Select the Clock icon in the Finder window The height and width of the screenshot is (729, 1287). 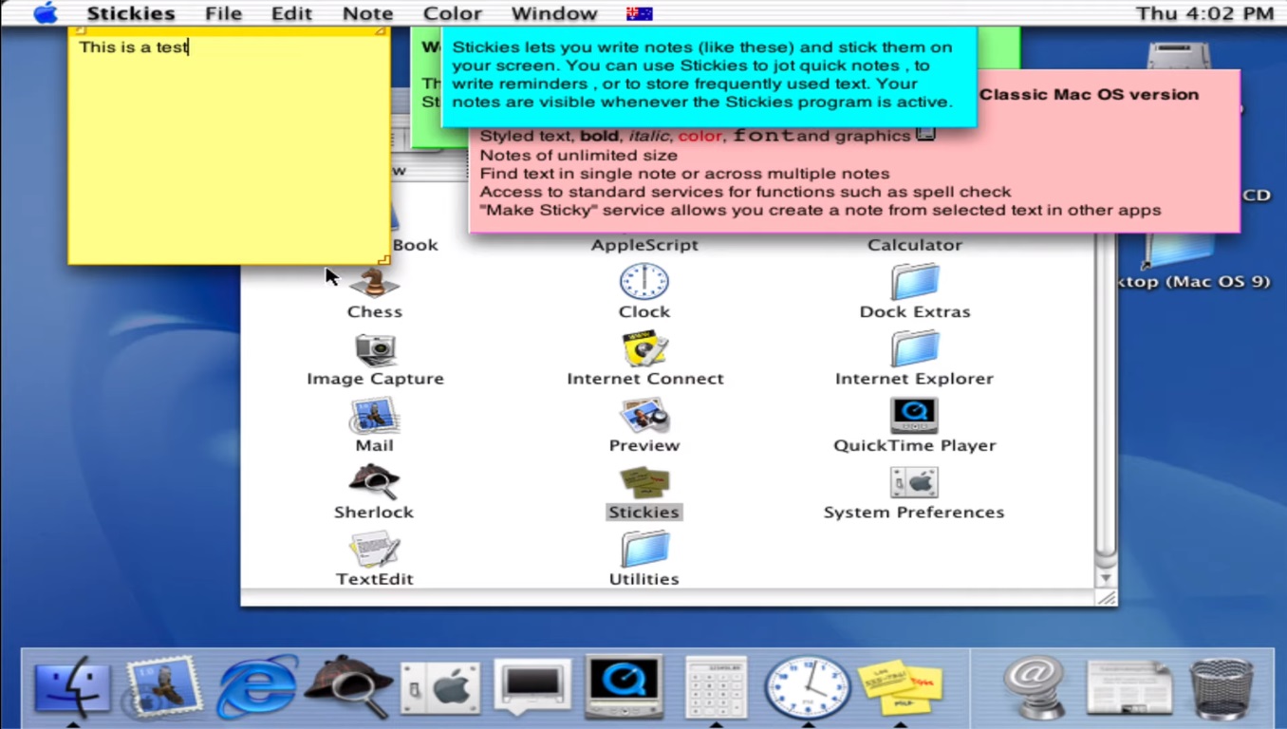[644, 282]
